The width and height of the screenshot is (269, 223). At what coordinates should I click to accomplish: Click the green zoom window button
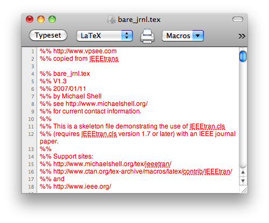click(x=52, y=19)
